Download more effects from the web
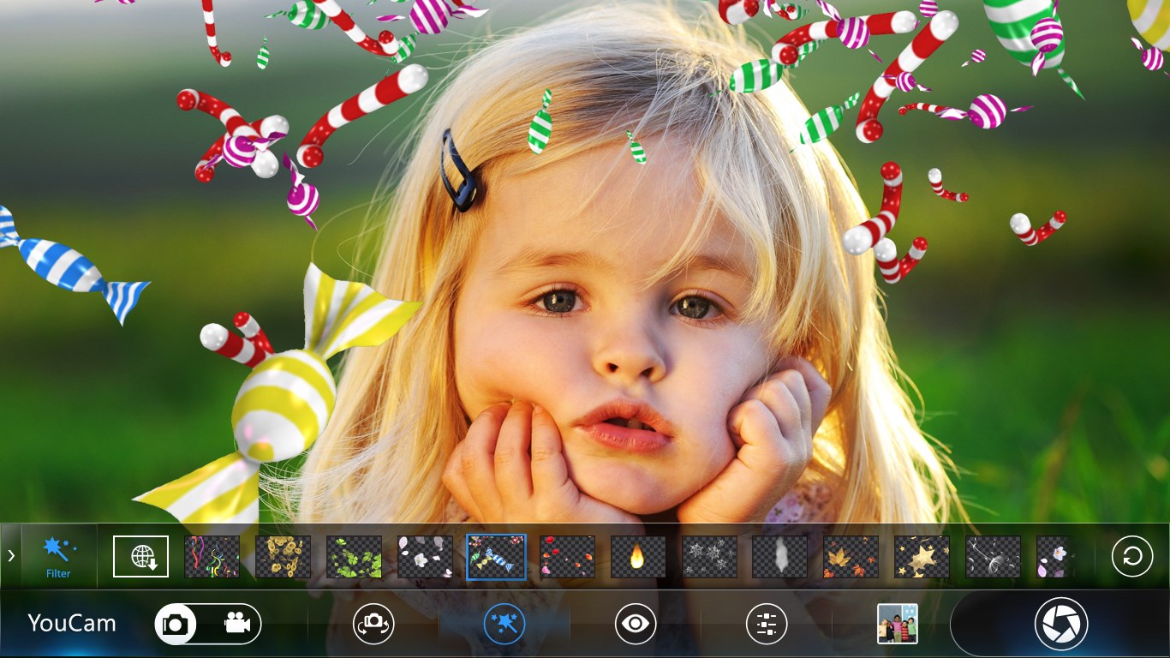Viewport: 1170px width, 658px height. tap(141, 557)
